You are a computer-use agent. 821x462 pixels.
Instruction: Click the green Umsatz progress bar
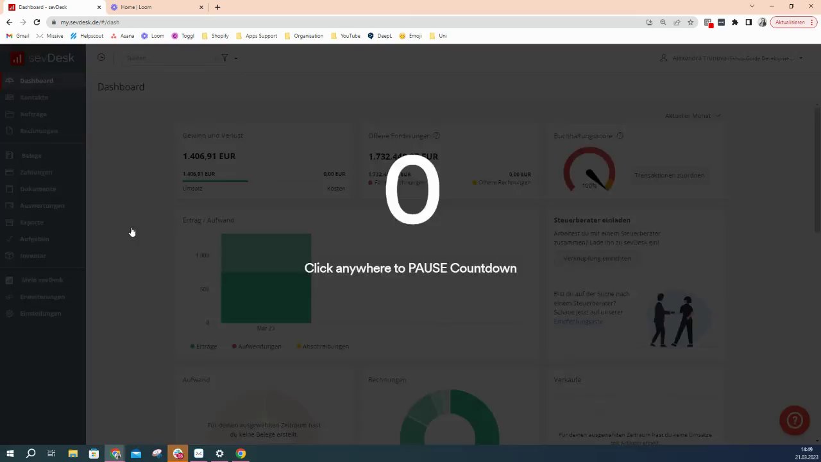(216, 181)
